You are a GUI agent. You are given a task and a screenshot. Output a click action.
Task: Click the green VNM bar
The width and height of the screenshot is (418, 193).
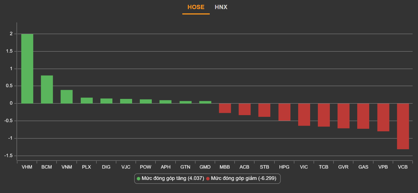(66, 97)
